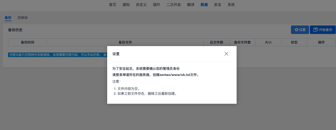This screenshot has height=130, width=336.
Task: Click the 文件内容为空 list item
Action: (x=129, y=89)
